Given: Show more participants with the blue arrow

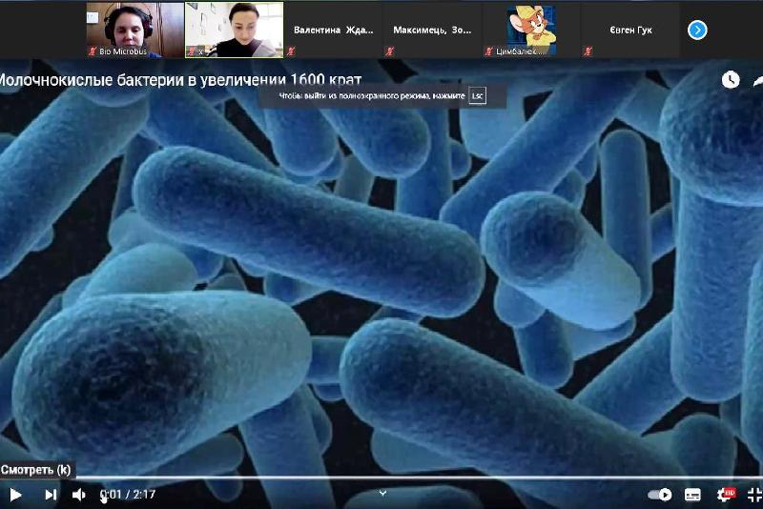Looking at the screenshot, I should point(697,31).
